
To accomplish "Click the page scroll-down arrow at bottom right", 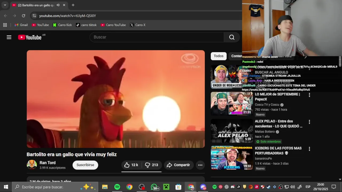I will coord(340,179).
